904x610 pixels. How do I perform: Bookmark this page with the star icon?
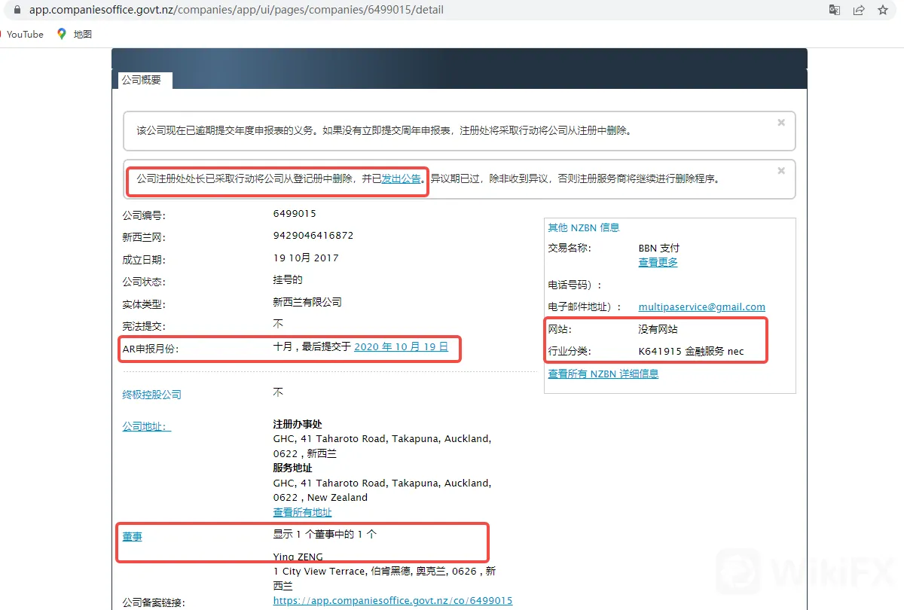883,11
